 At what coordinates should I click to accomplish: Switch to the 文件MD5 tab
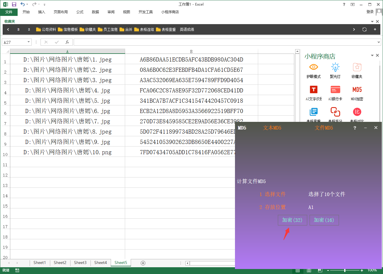(x=324, y=128)
